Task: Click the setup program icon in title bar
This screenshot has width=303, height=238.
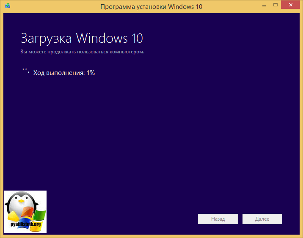Action: click(x=8, y=6)
